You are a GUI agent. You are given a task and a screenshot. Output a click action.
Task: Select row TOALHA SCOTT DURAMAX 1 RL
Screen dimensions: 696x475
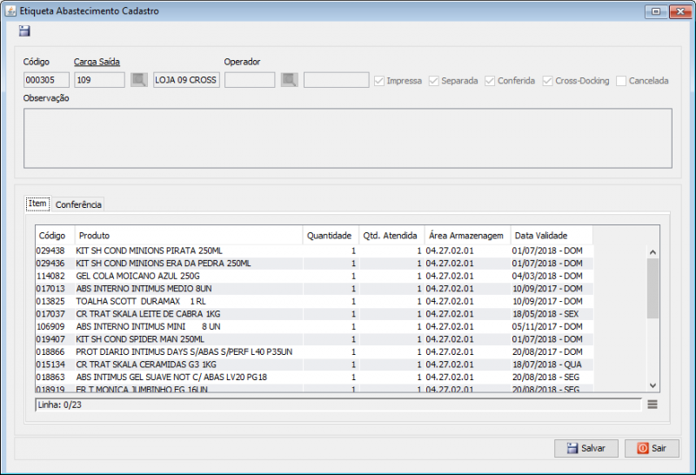314,301
